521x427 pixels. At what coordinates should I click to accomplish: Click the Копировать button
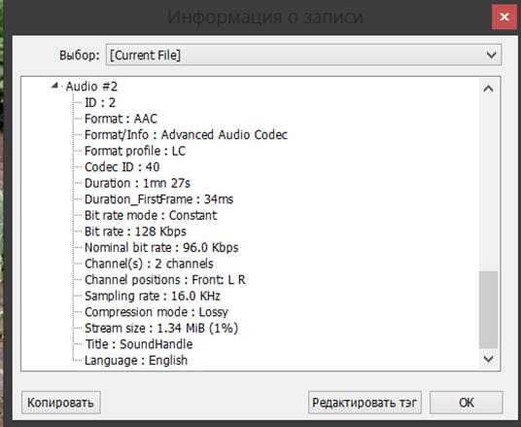(61, 403)
